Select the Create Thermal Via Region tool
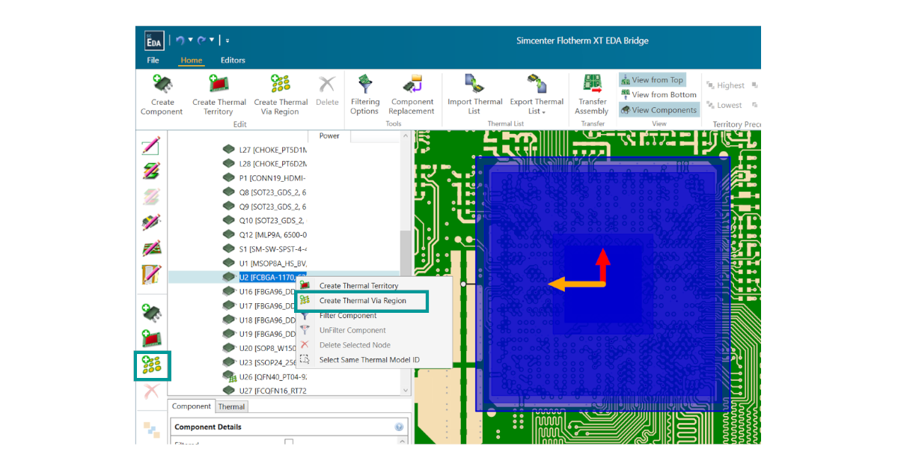Screen dimensions: 898x470 tap(281, 96)
